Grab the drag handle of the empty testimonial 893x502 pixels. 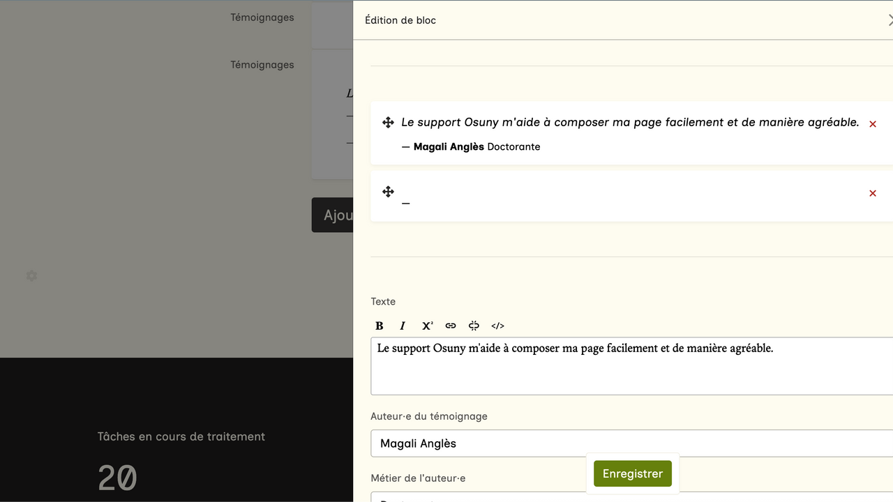[x=389, y=192]
